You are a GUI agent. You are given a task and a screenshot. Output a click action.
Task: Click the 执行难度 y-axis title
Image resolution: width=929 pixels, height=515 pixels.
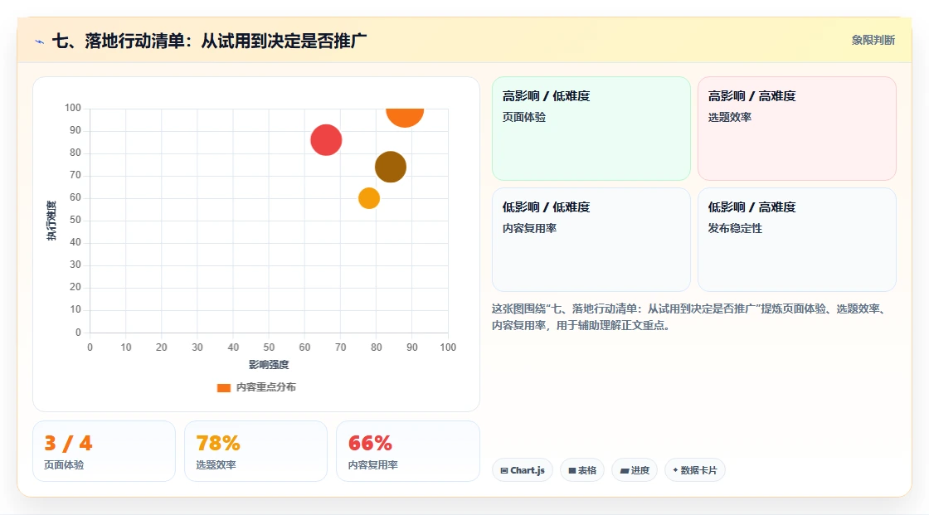(x=52, y=221)
